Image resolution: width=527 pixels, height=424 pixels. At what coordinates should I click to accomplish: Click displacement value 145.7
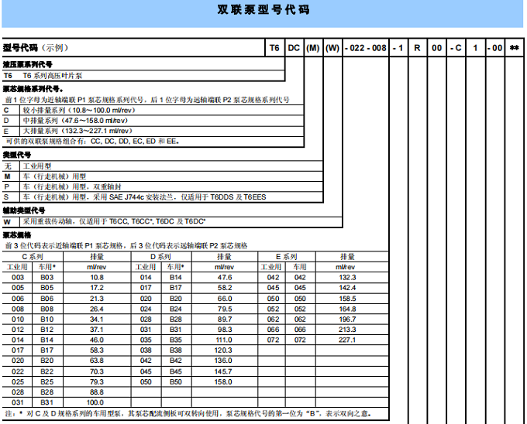click(223, 371)
